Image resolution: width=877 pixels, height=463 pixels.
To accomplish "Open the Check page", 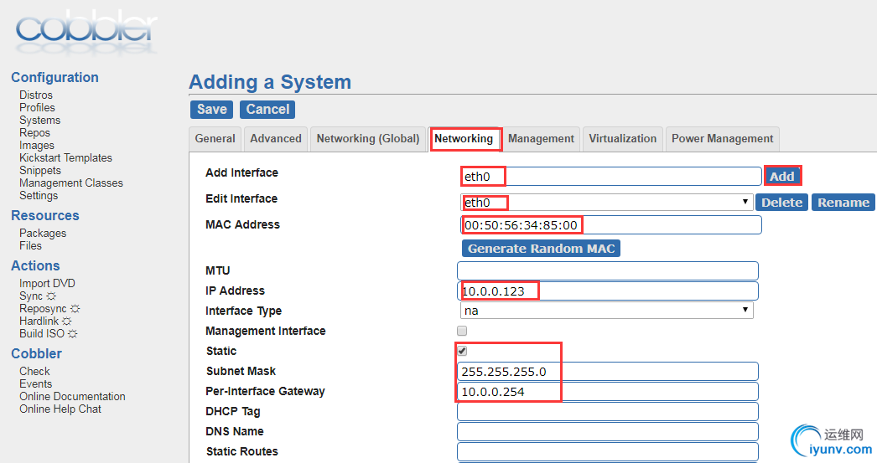I will click(34, 372).
